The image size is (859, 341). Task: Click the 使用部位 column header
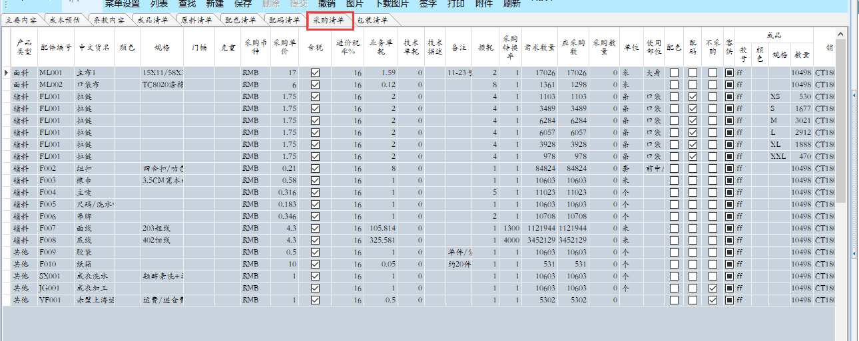point(653,47)
